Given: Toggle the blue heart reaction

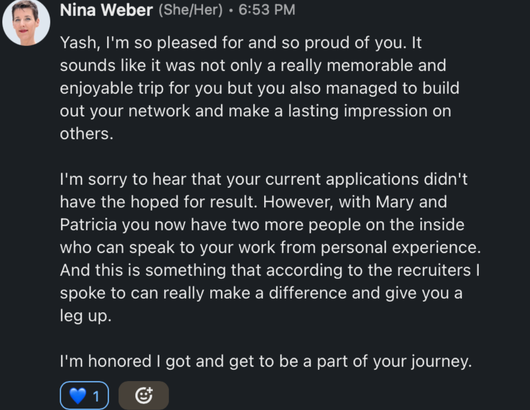Looking at the screenshot, I should click(x=84, y=395).
